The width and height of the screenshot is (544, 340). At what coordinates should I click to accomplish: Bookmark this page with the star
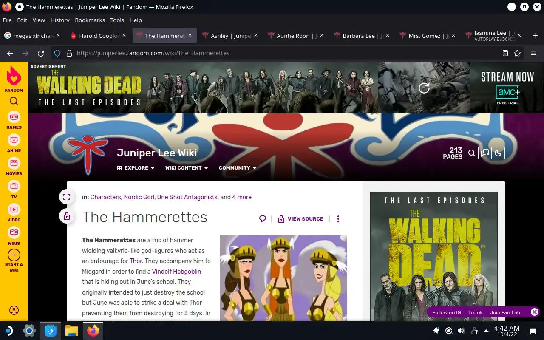pyautogui.click(x=517, y=53)
